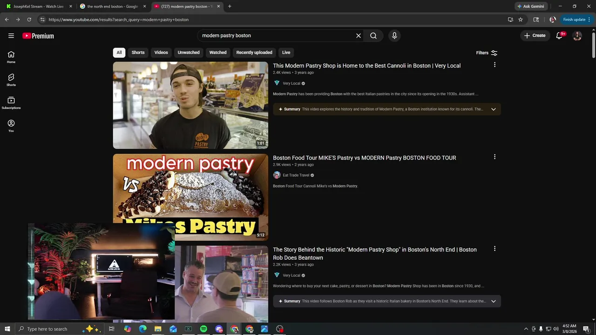Close the JosephKel Stream tab

(71, 7)
